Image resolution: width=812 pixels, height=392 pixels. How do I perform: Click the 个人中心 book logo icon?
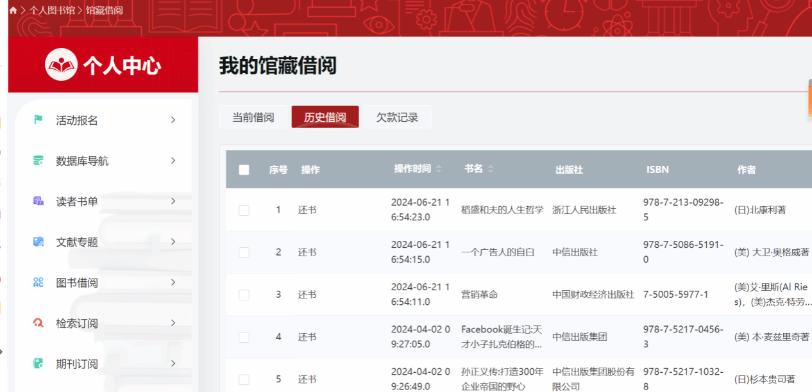point(61,65)
